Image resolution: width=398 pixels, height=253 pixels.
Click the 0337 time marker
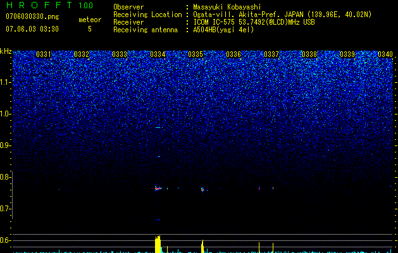pos(271,54)
